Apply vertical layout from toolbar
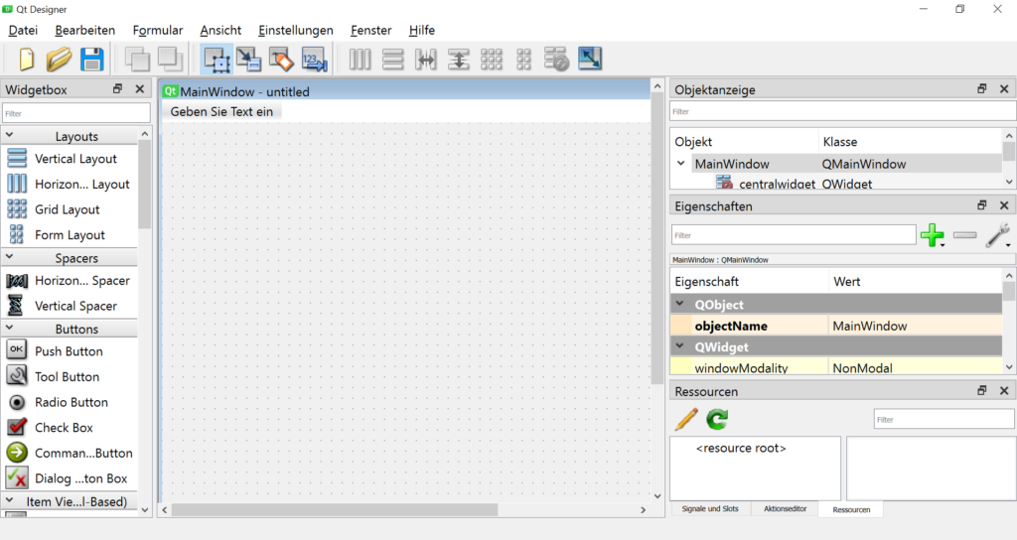This screenshot has width=1017, height=540. click(393, 59)
